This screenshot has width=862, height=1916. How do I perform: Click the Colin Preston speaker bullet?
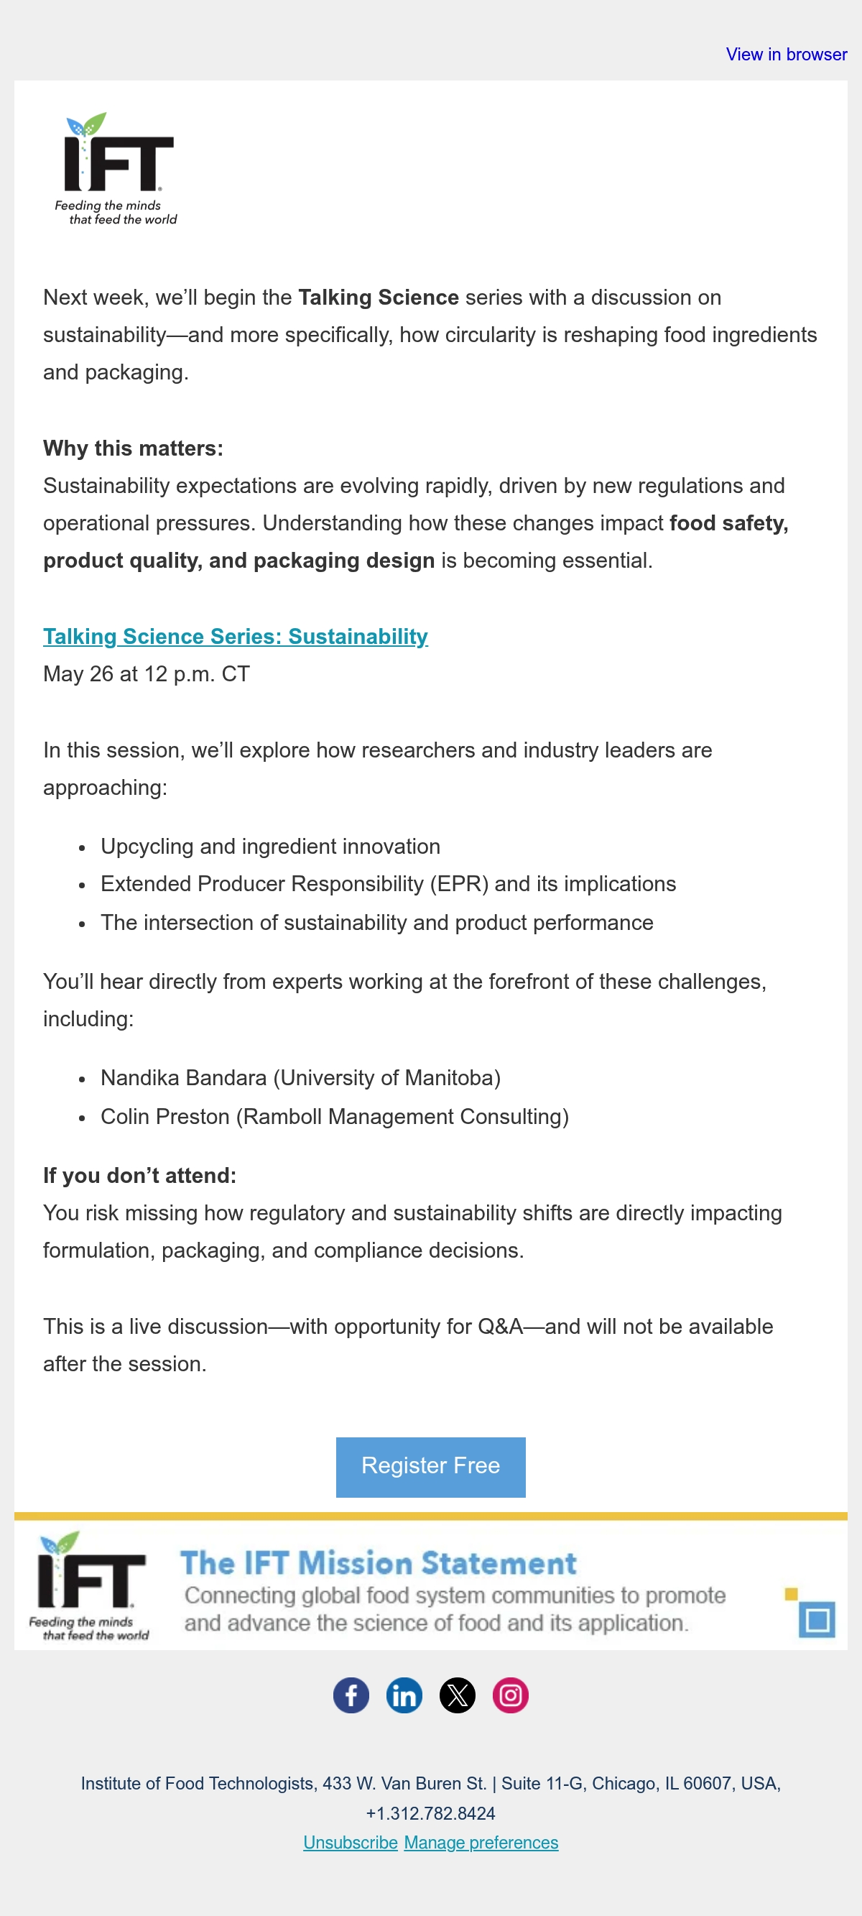335,1116
